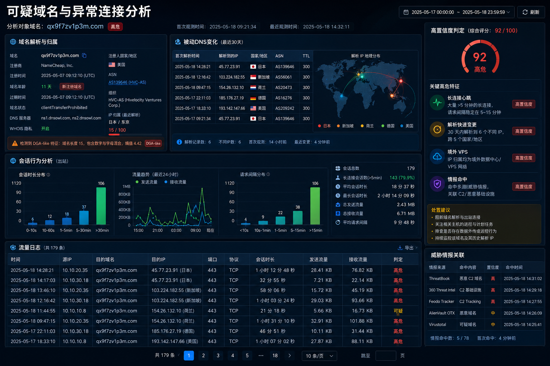550x366 pixels.
Task: Toggle the 日本 legend on the map
Action: pos(324,126)
